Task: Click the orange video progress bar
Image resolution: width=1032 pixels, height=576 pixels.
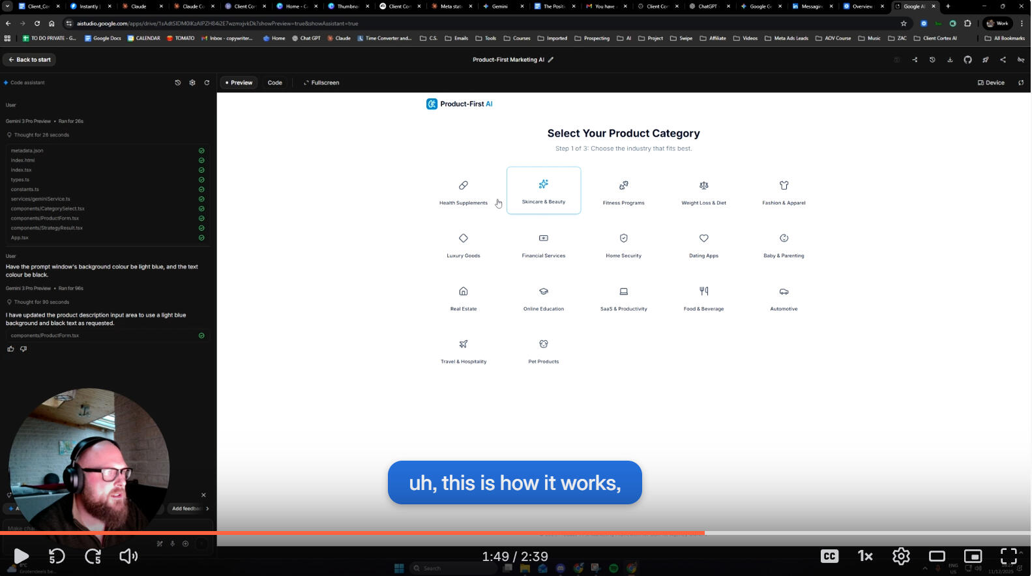Action: click(x=352, y=533)
